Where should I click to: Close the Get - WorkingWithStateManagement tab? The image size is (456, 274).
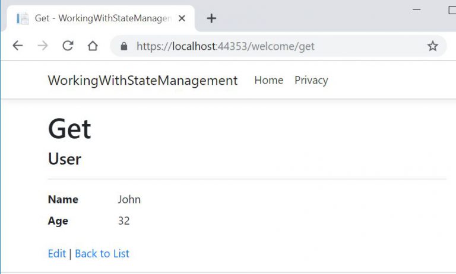coord(182,18)
